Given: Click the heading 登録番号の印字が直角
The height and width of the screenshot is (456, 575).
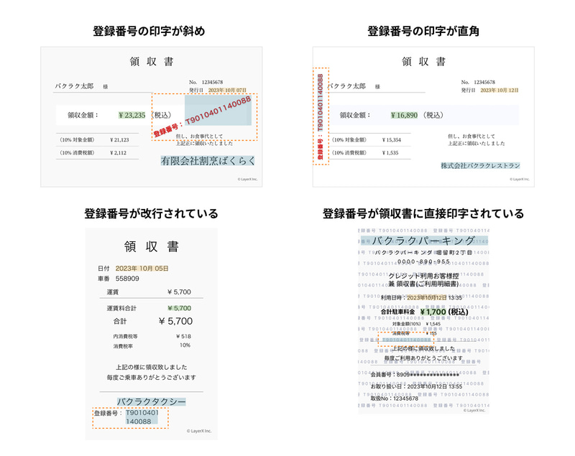Looking at the screenshot, I should pyautogui.click(x=423, y=31).
